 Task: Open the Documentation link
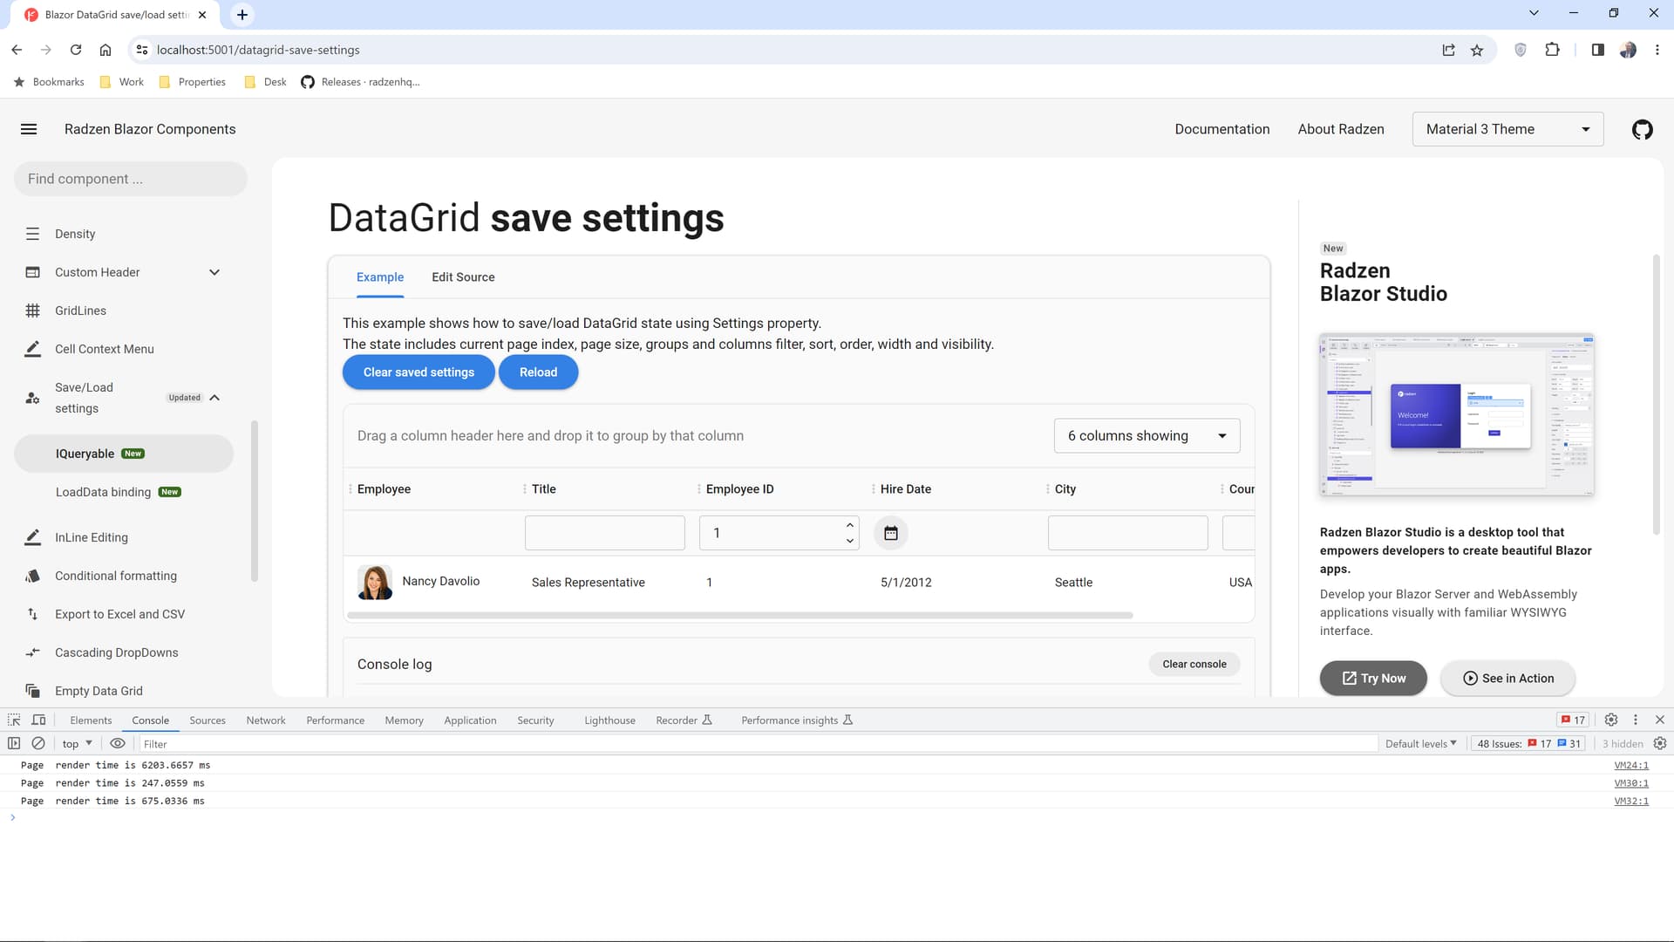point(1221,129)
